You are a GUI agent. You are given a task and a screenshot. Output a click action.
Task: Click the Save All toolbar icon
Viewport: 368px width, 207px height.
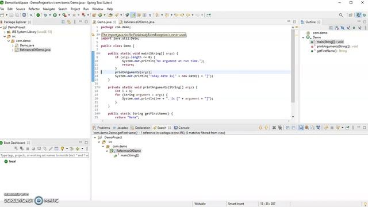[17, 16]
